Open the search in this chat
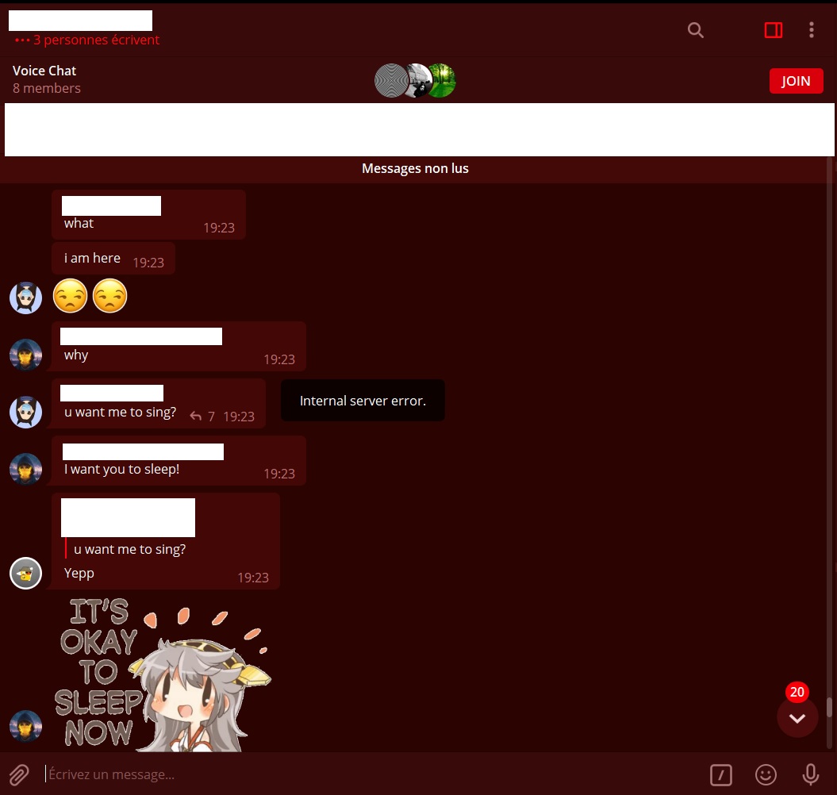 (696, 30)
